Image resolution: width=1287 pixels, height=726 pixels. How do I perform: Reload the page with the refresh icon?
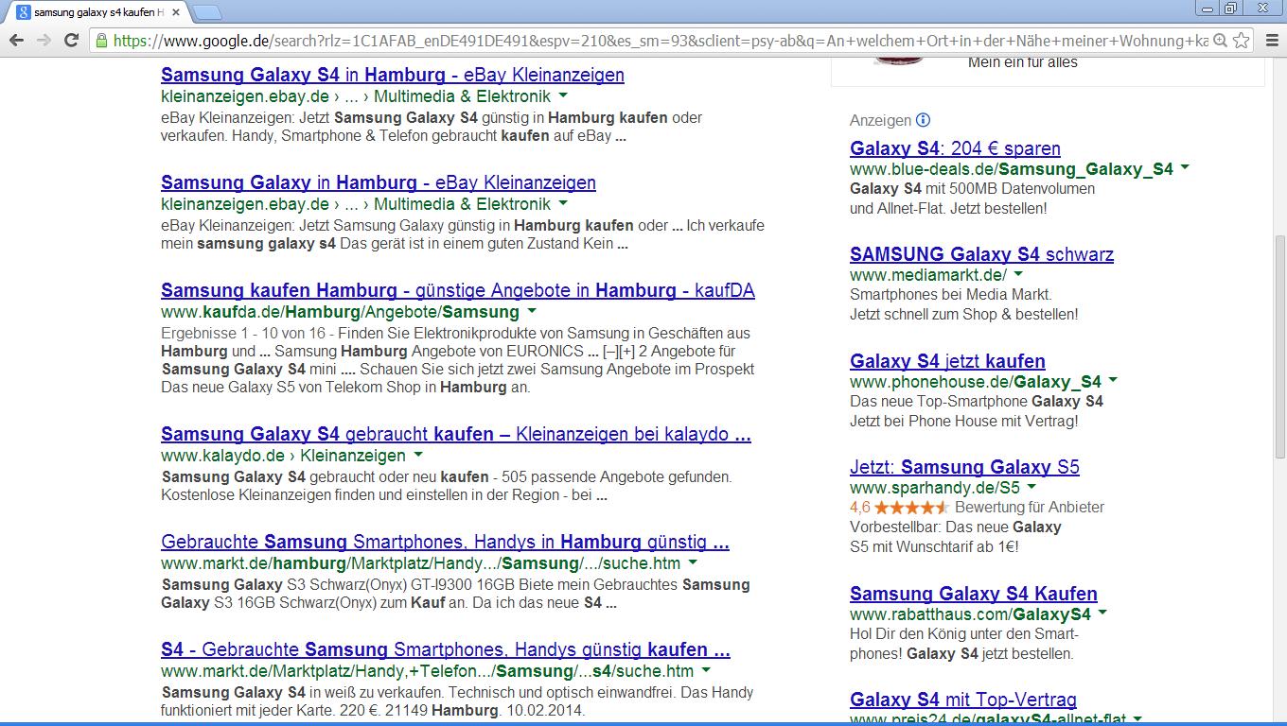pyautogui.click(x=71, y=40)
